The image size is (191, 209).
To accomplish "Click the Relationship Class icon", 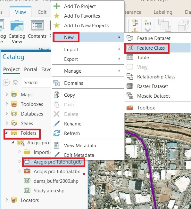I will (130, 76).
